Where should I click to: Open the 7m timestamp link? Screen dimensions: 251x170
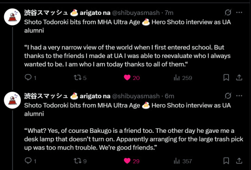[169, 13]
